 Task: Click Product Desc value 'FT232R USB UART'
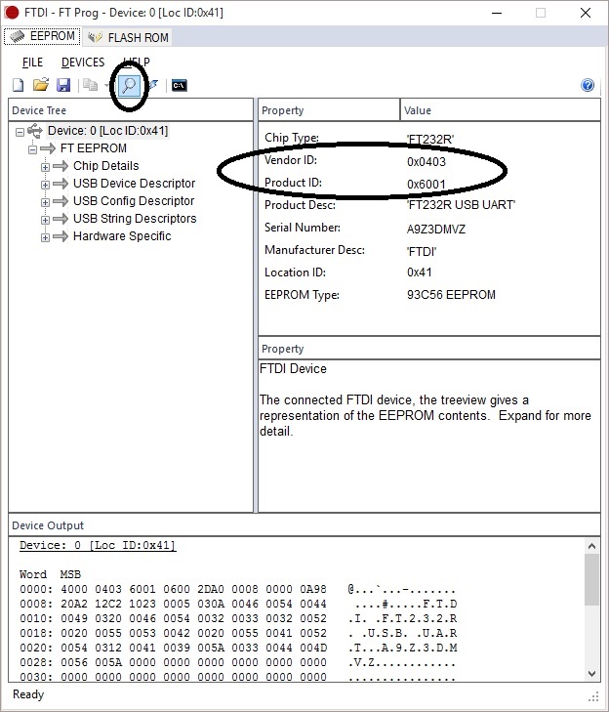(x=461, y=205)
